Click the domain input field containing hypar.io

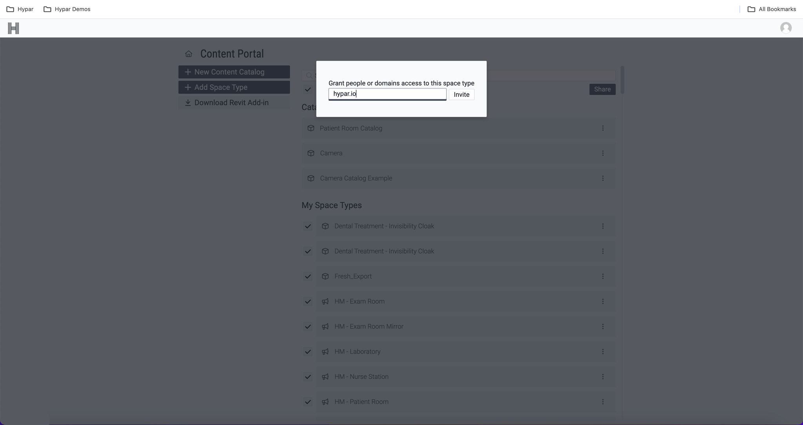tap(387, 94)
